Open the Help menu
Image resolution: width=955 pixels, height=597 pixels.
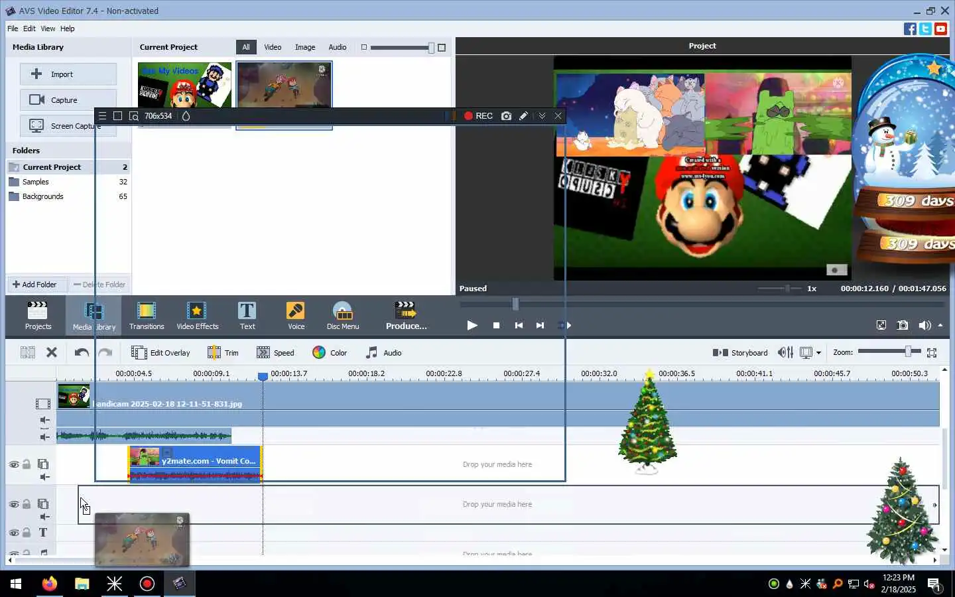click(68, 29)
